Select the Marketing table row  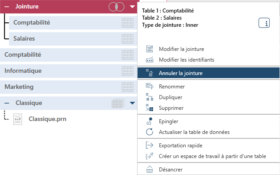click(69, 87)
